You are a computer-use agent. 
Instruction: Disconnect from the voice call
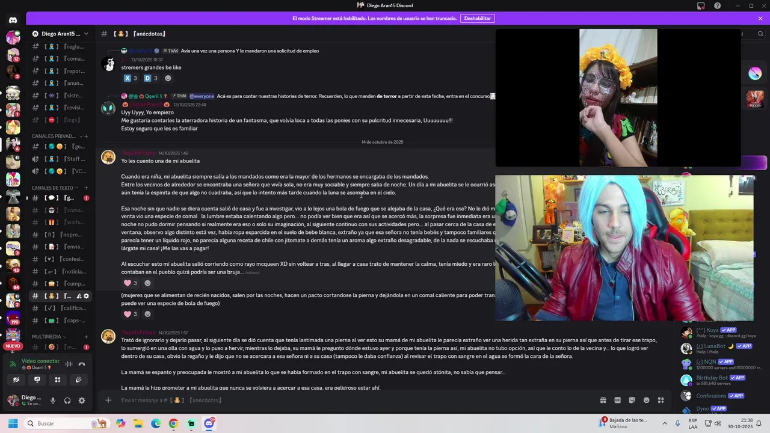point(82,364)
